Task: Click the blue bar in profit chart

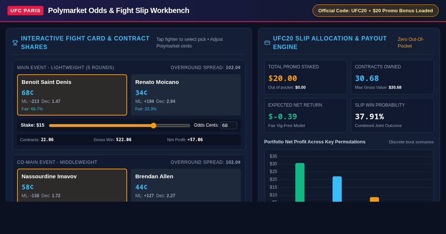Action: click(337, 189)
